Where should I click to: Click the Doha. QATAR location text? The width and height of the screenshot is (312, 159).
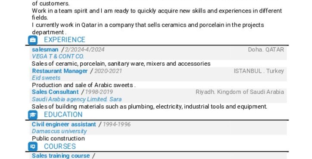tap(266, 49)
